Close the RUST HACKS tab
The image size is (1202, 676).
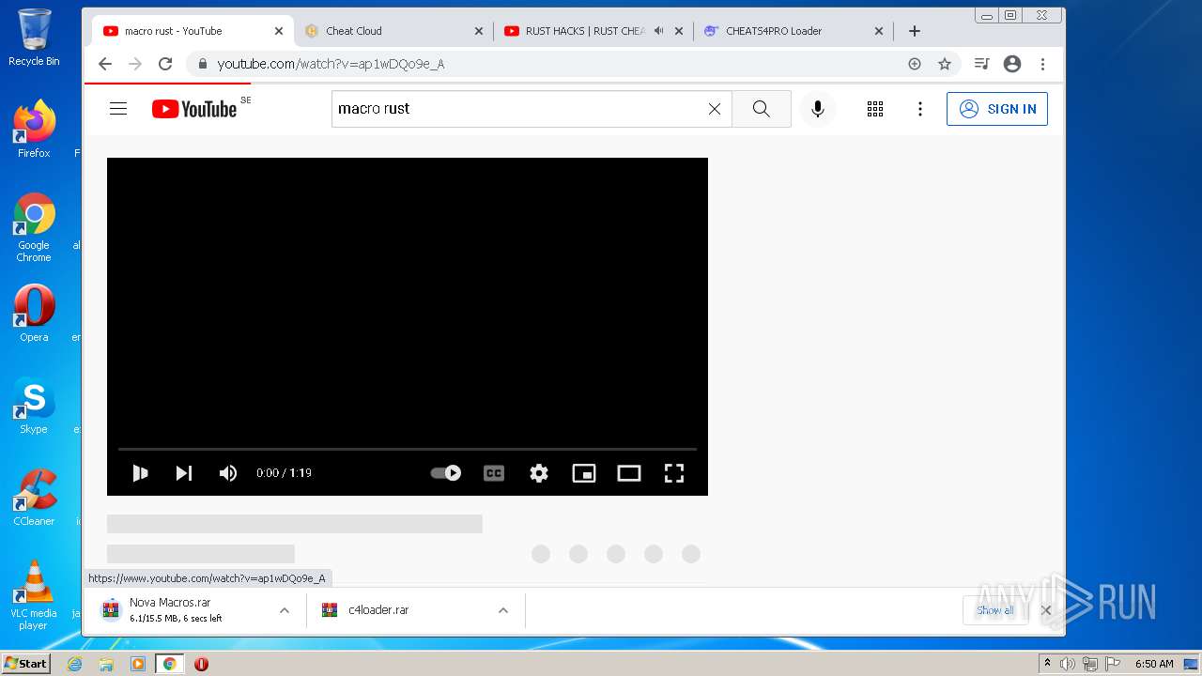(679, 31)
